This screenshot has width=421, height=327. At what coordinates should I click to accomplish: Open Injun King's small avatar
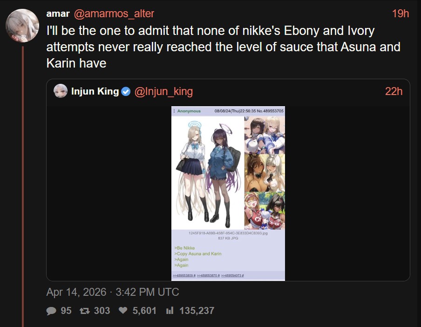coord(61,91)
